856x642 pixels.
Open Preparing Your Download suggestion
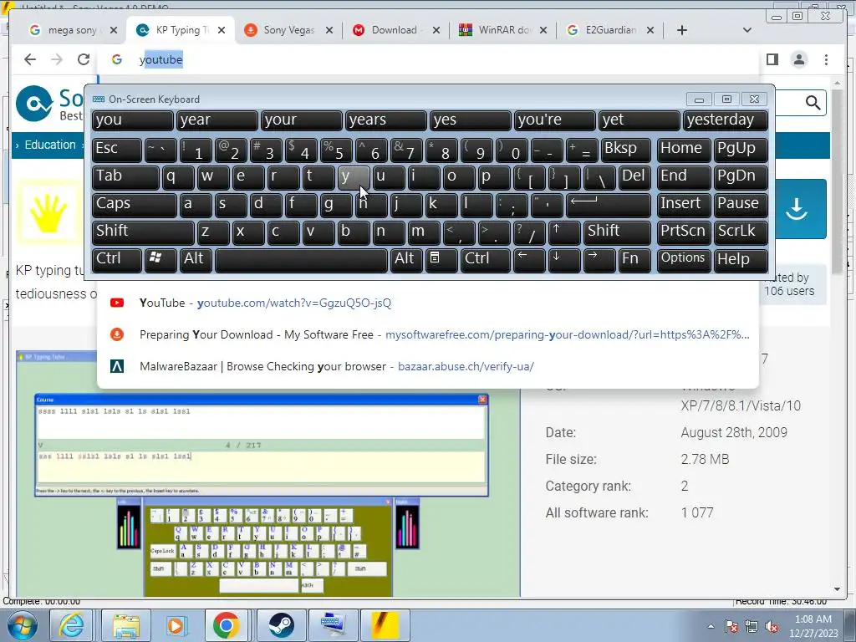429,334
